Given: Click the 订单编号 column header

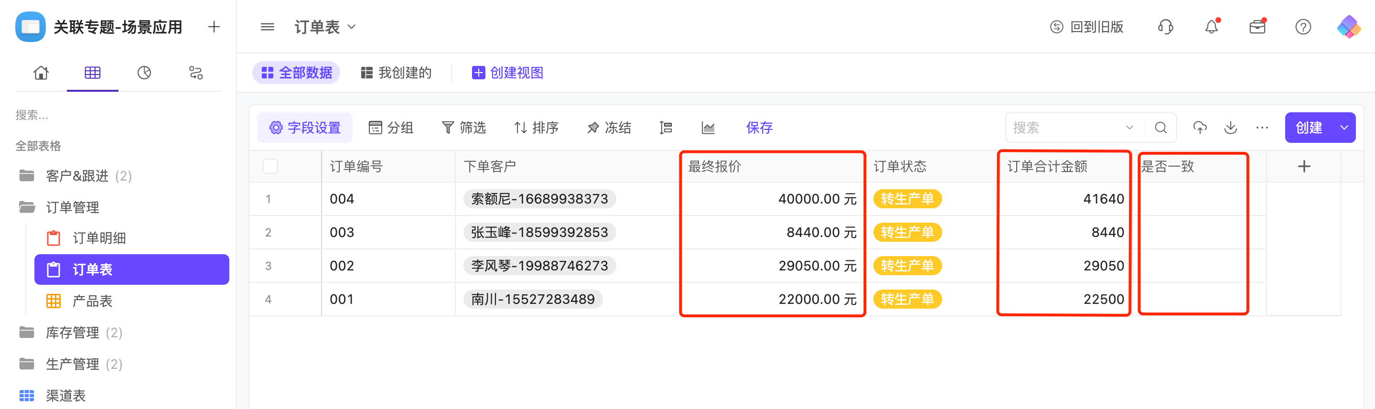Looking at the screenshot, I should [388, 167].
